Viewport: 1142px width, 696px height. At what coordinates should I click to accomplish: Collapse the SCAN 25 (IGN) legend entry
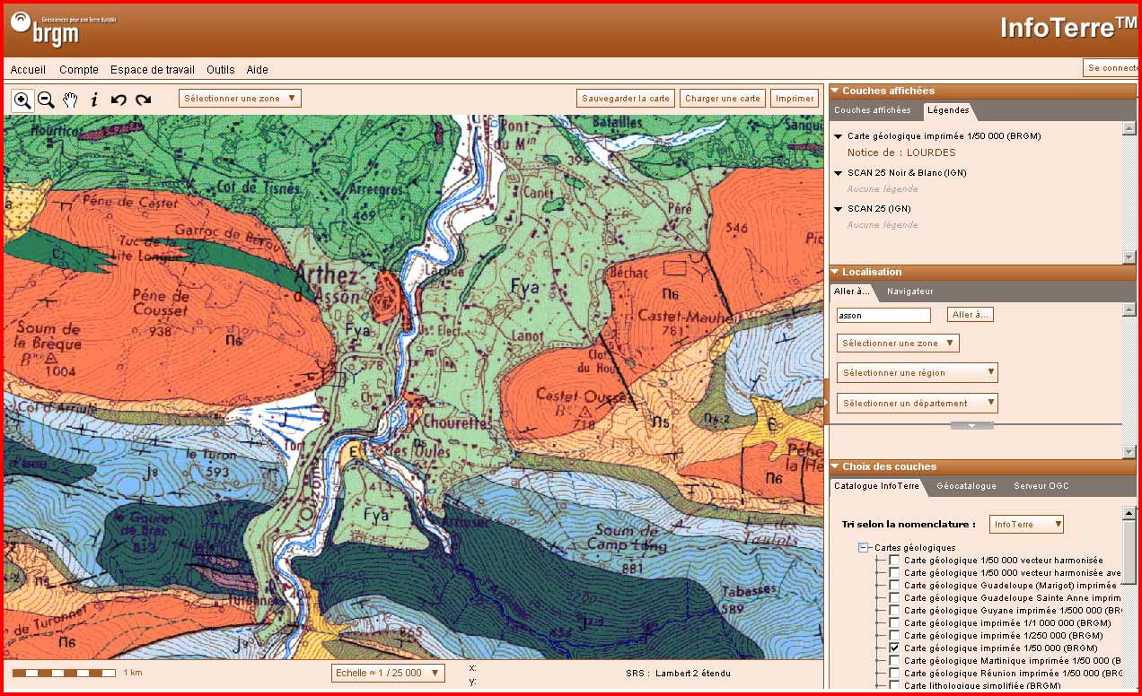click(839, 209)
